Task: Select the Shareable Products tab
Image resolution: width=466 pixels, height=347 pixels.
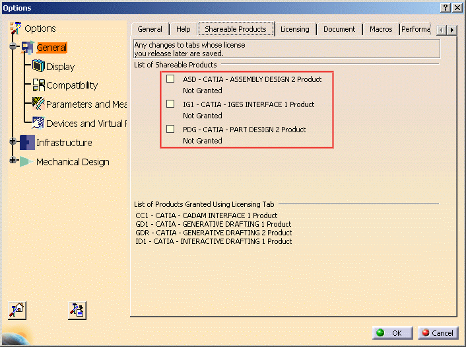Action: (236, 29)
